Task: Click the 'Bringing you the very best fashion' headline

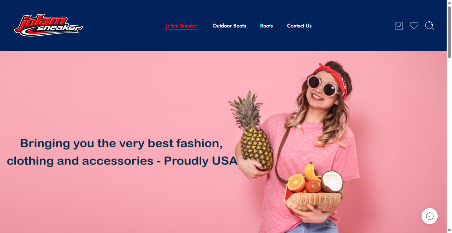Action: point(122,152)
